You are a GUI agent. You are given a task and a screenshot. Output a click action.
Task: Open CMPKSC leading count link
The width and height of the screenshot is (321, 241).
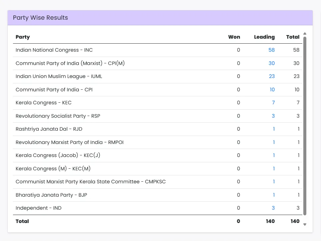click(274, 182)
